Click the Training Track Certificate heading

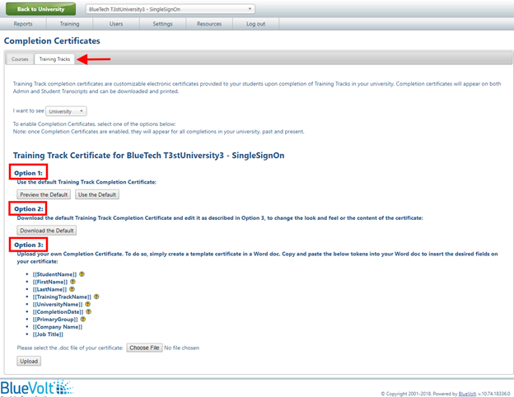point(148,156)
